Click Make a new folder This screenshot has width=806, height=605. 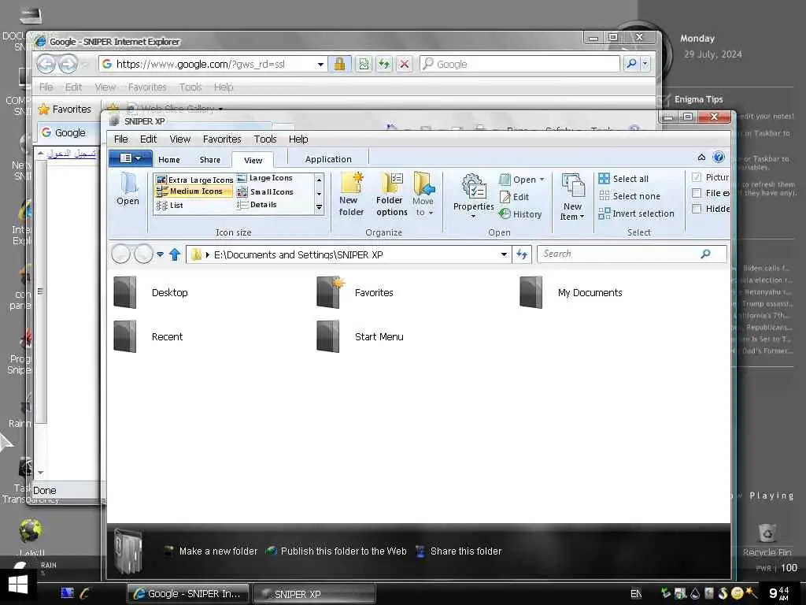click(x=210, y=551)
